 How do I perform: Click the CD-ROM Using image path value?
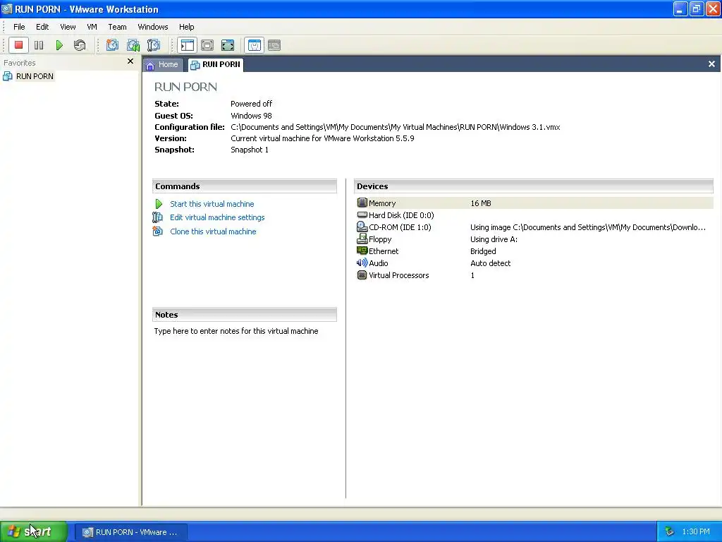tap(587, 227)
